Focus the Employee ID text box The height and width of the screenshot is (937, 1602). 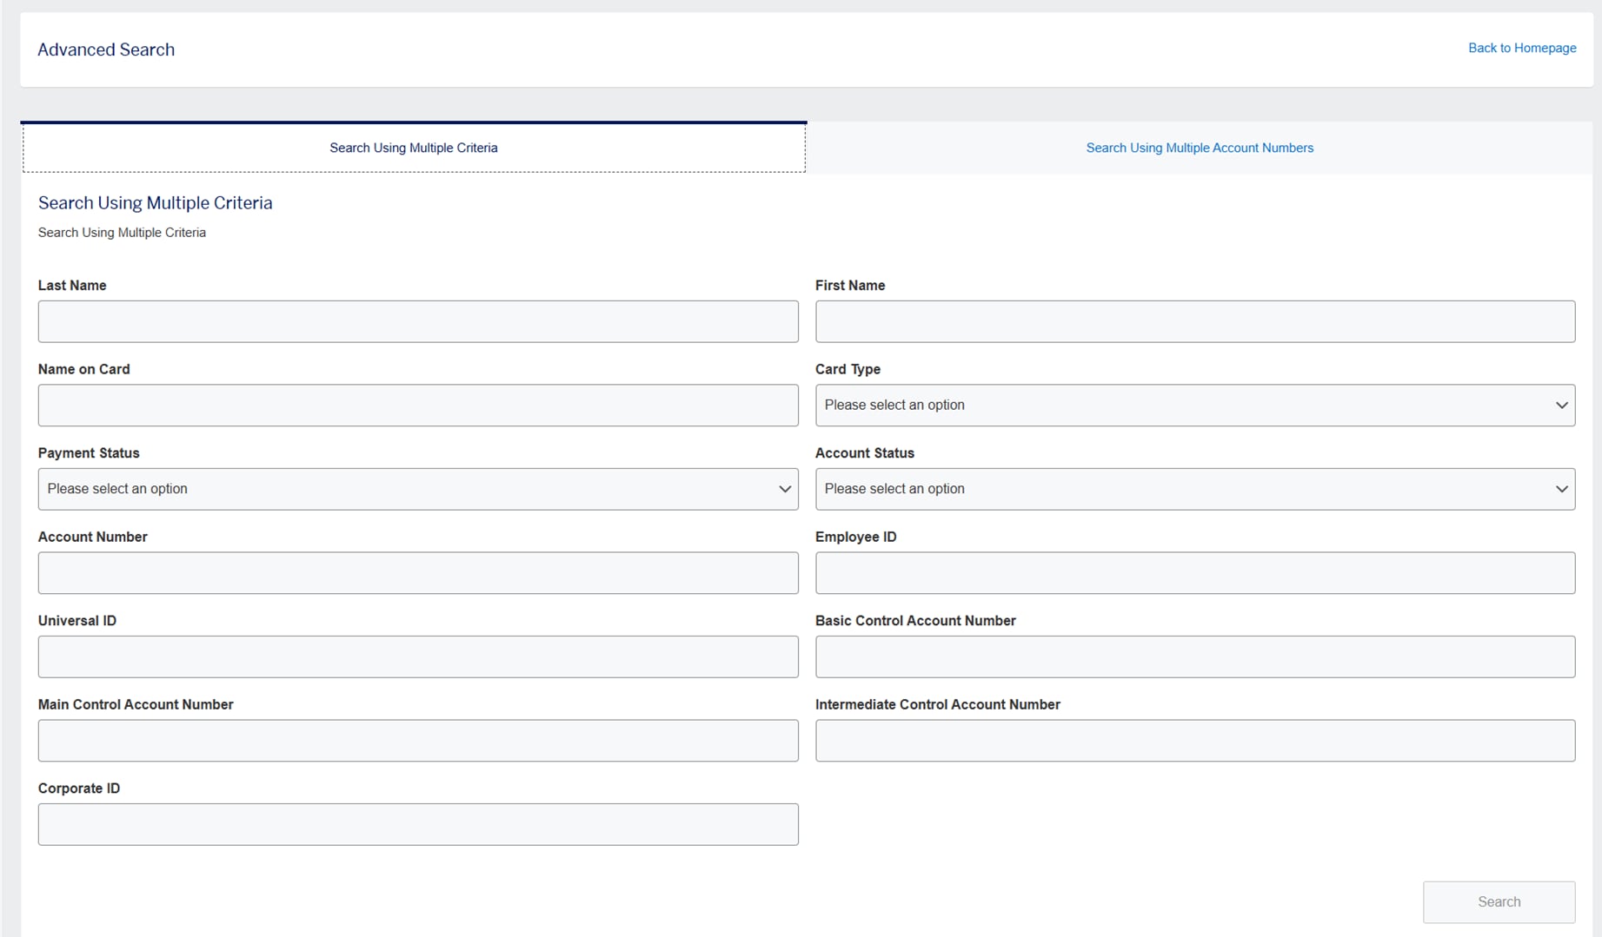[x=1194, y=573]
